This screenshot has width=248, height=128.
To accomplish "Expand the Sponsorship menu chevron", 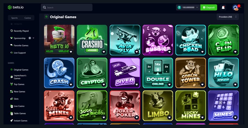I will [x=33, y=38].
